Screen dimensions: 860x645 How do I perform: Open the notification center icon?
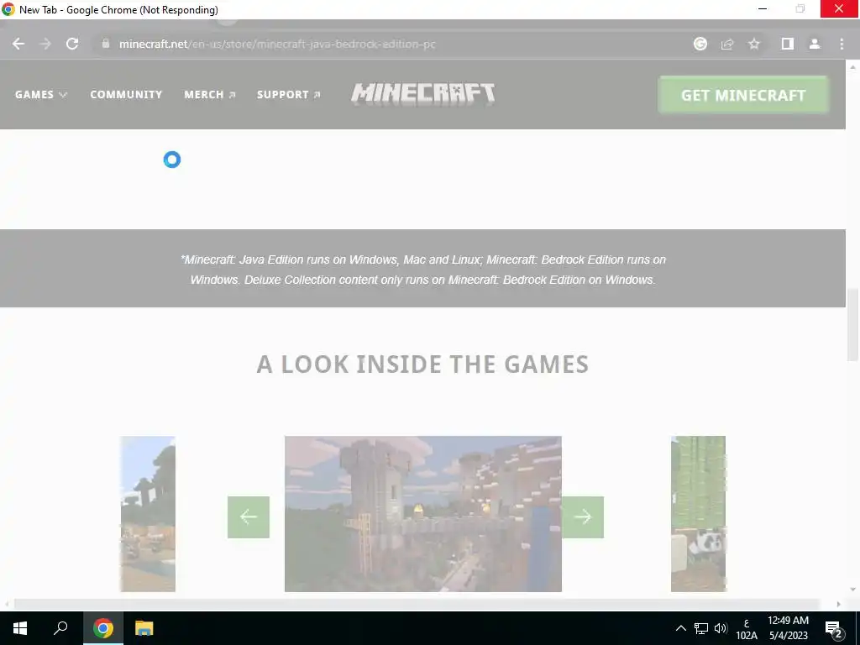pyautogui.click(x=834, y=628)
